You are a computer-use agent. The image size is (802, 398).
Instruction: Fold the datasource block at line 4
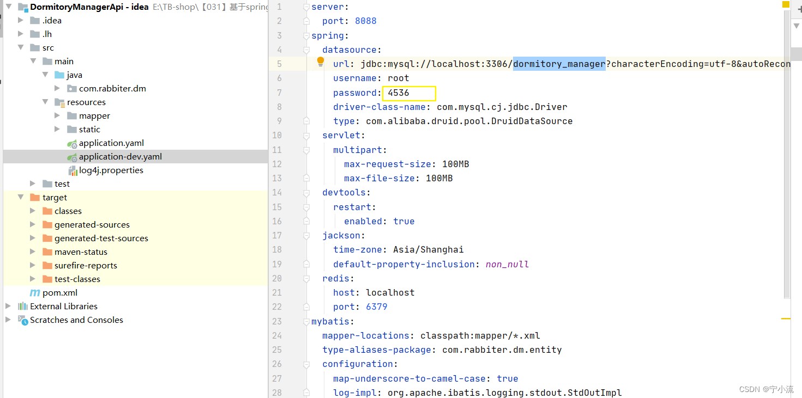(306, 50)
